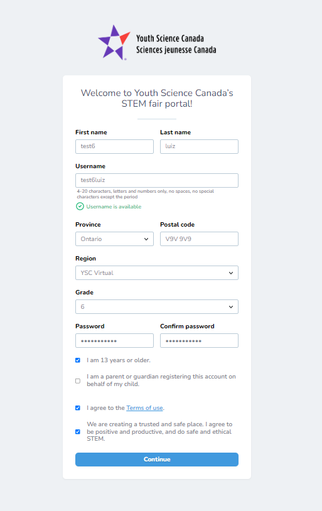The height and width of the screenshot is (511, 322).
Task: Click the green username available checkmark icon
Action: tap(80, 207)
